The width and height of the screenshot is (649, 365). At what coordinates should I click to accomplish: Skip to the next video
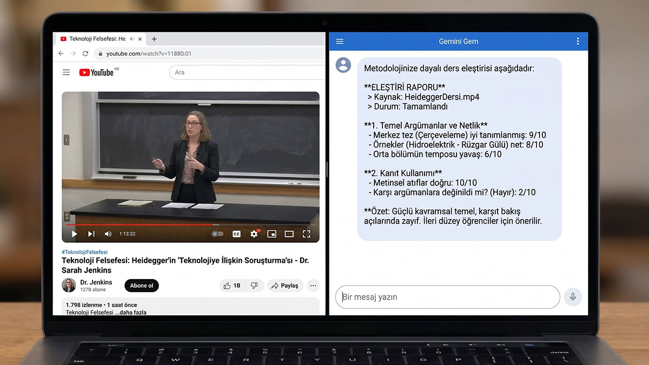pos(91,234)
